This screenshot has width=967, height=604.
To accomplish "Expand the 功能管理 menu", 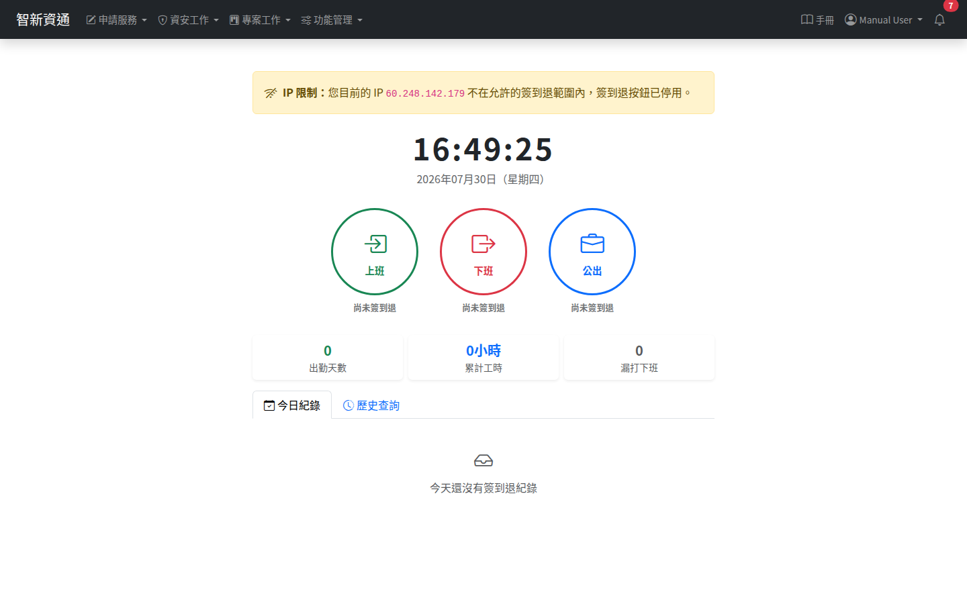I will coord(332,20).
